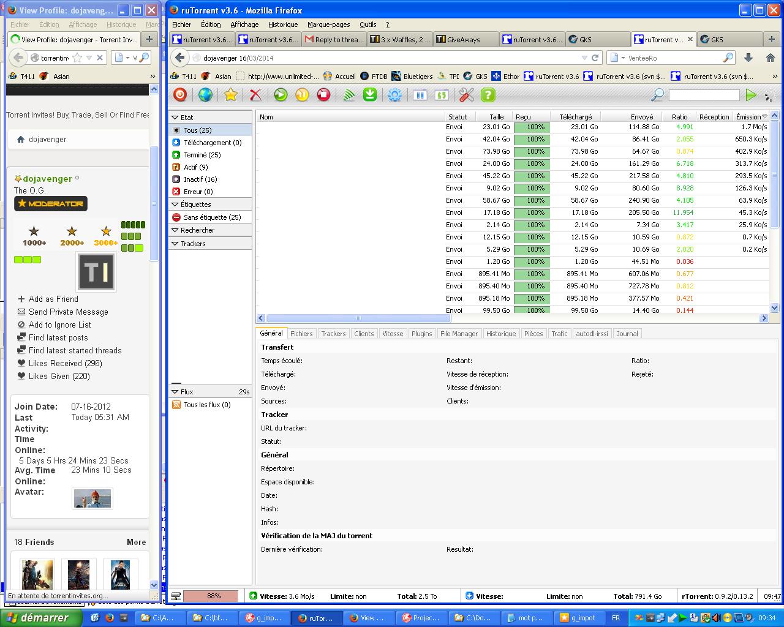Select 'Sans étiquette (25)' label filter
This screenshot has height=627, width=784.
[x=210, y=217]
